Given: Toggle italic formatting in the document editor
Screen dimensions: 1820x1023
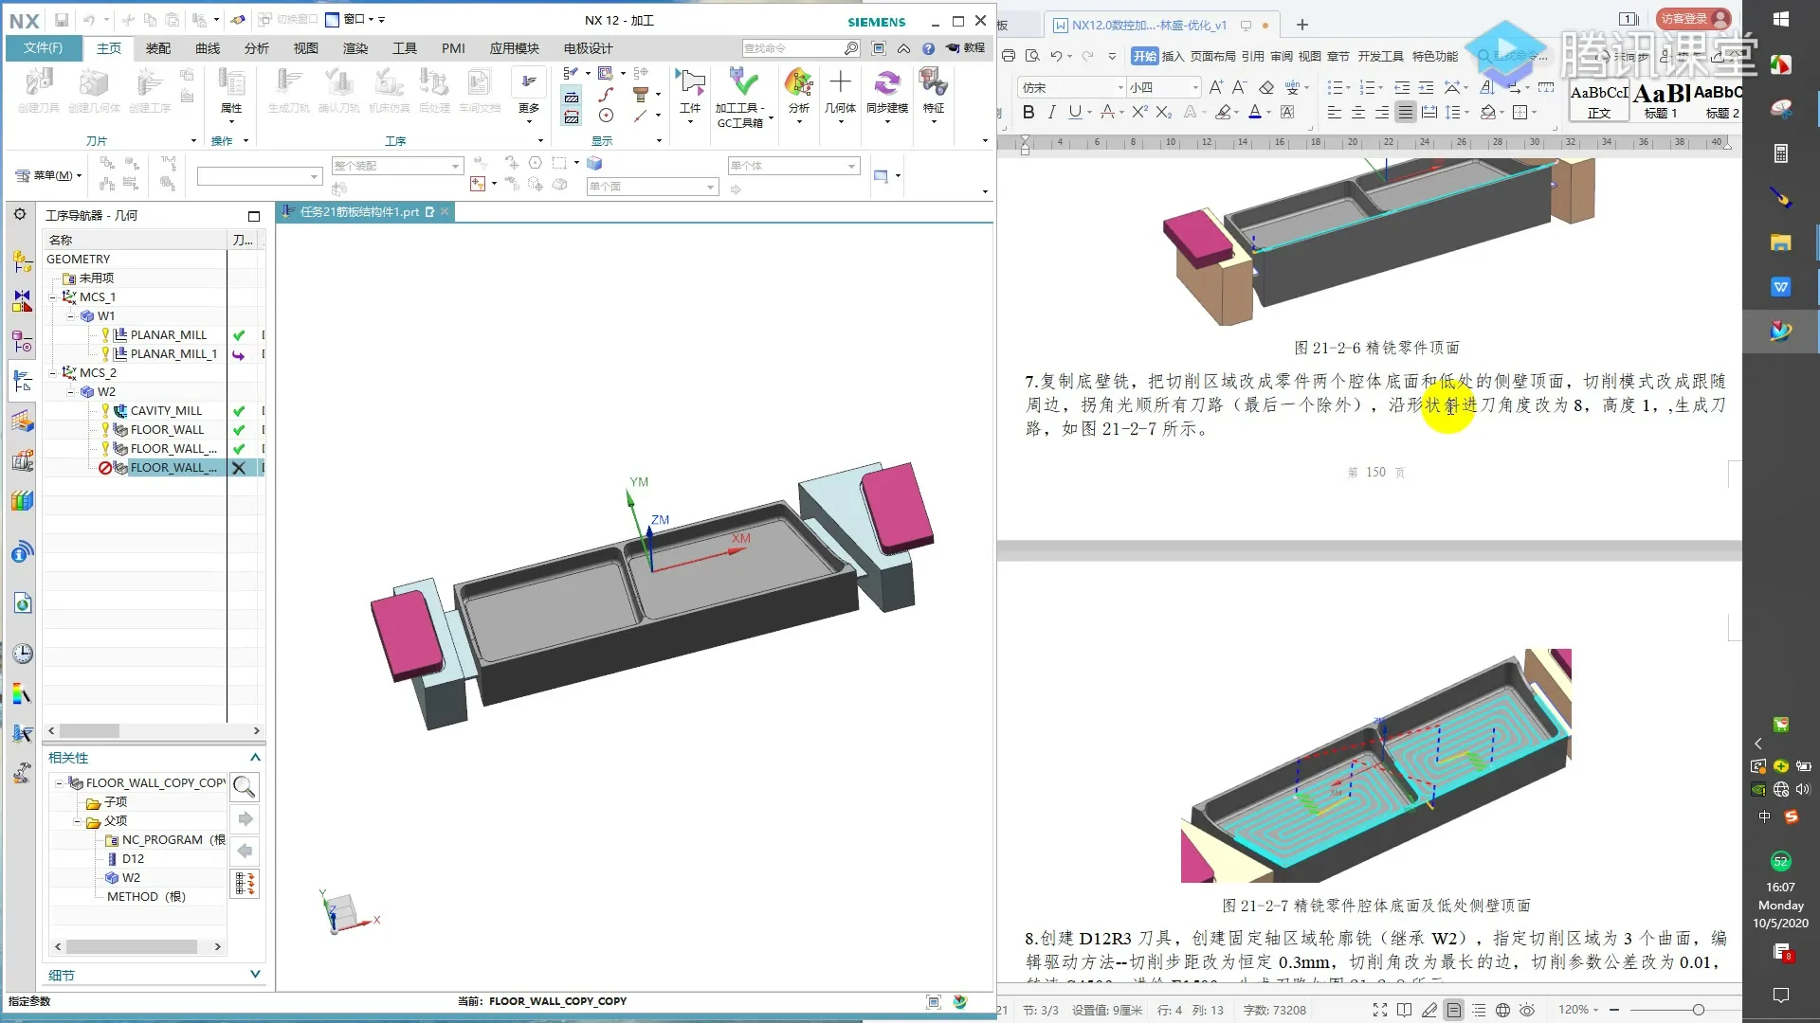Looking at the screenshot, I should coord(1051,113).
